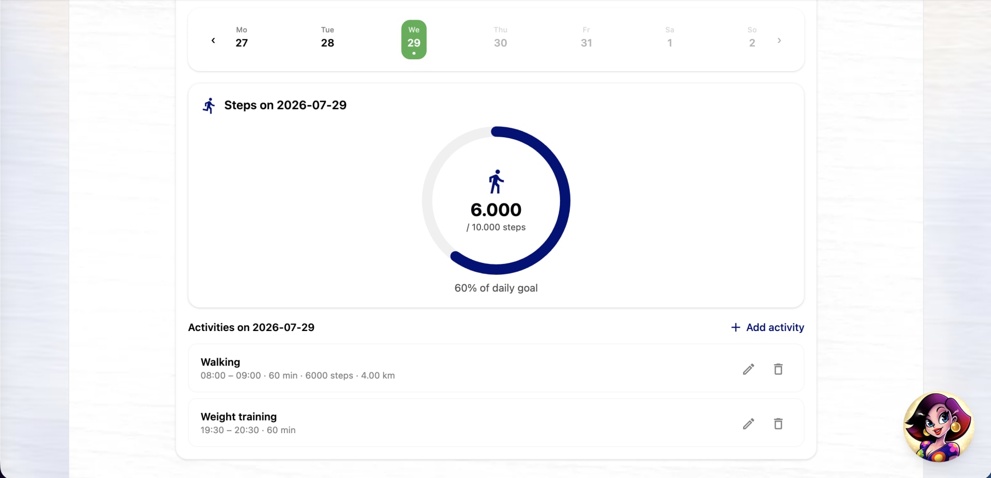Viewport: 991px width, 478px height.
Task: Click plus icon next to Add activity
Action: (x=736, y=327)
